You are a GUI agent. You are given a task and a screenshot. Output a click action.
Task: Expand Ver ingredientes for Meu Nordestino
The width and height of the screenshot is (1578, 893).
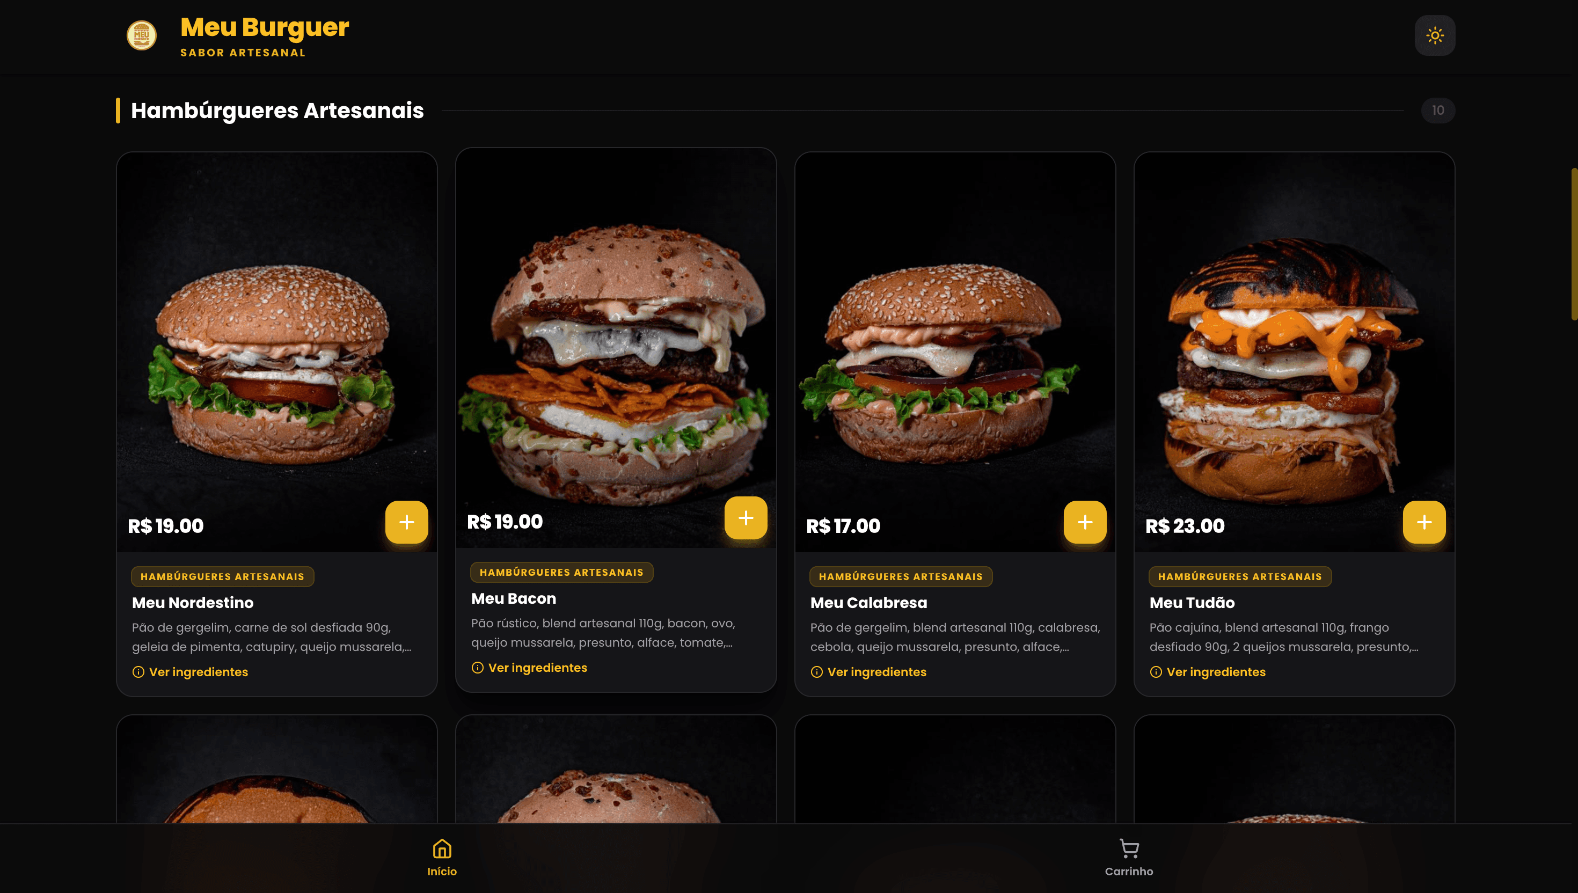190,671
